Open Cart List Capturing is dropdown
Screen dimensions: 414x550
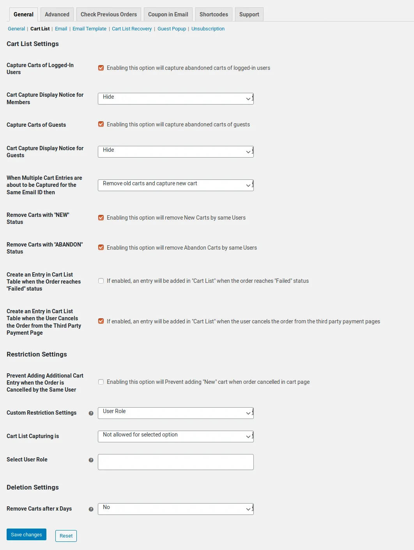[175, 436]
